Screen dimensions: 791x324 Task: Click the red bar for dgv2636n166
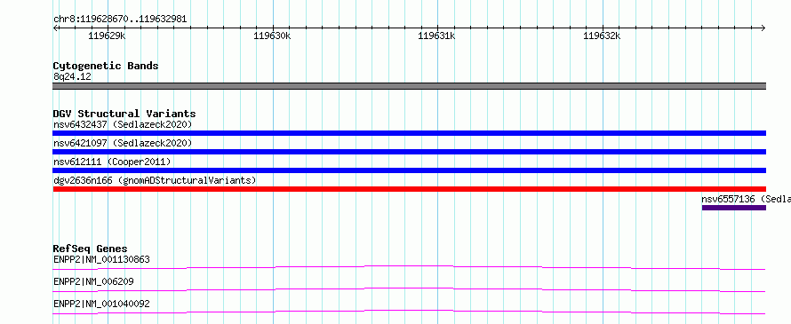pos(410,189)
